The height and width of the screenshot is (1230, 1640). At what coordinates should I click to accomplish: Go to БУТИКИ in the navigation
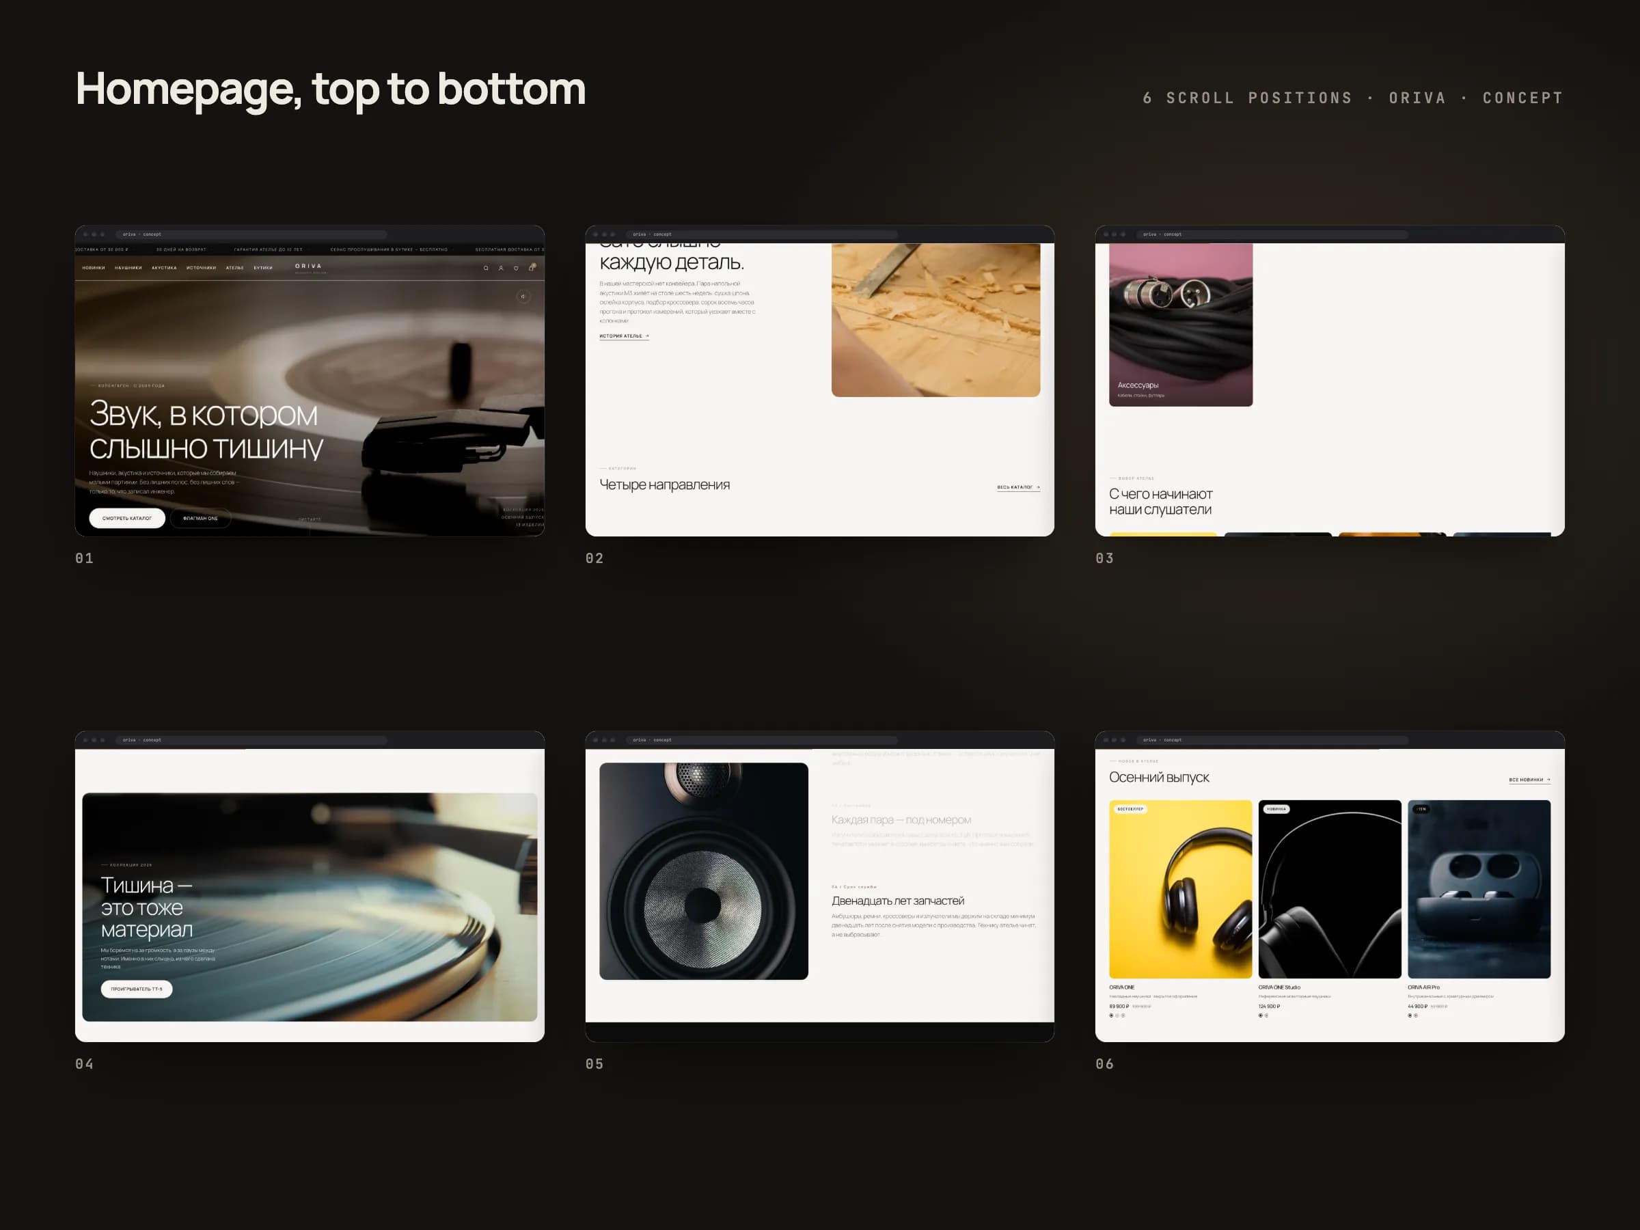pos(263,268)
